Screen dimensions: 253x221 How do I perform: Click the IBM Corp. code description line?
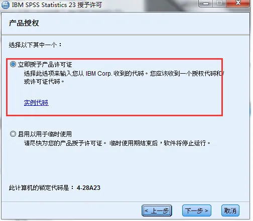(124, 73)
